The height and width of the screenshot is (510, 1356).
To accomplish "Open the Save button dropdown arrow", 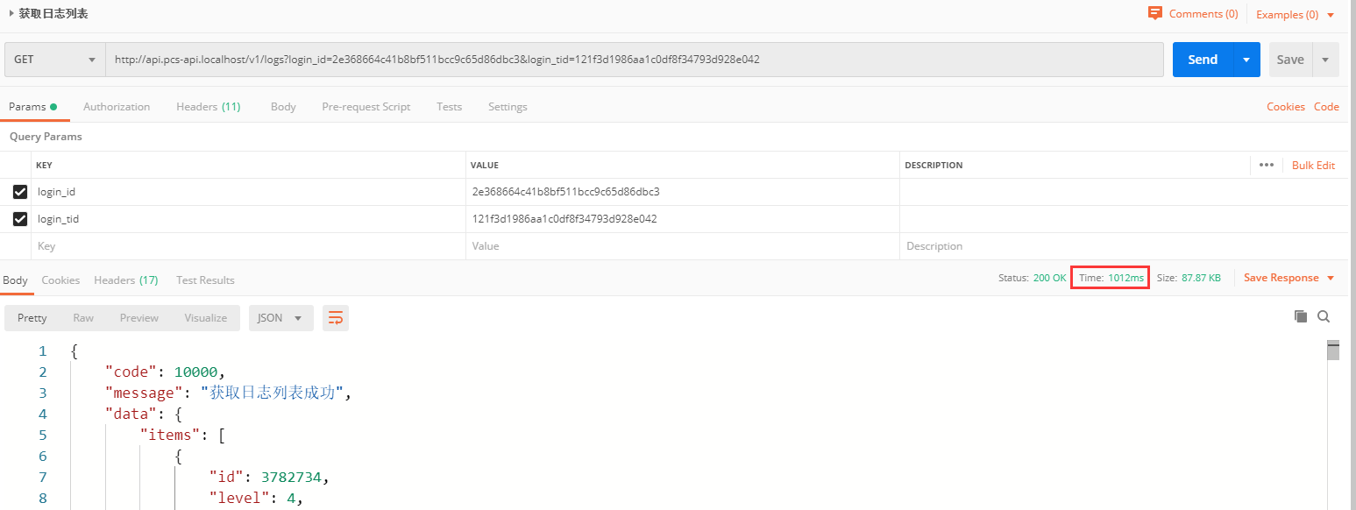I will point(1324,60).
